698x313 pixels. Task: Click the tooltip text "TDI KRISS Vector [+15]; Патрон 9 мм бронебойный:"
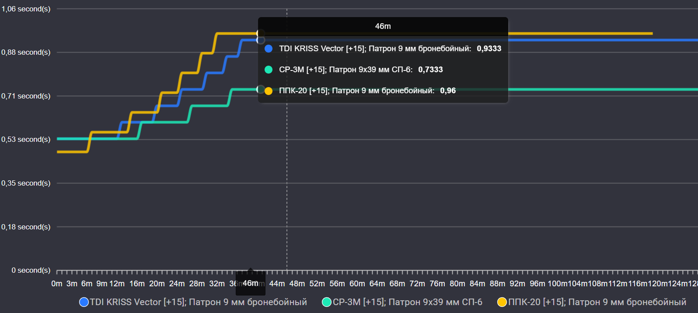tap(375, 49)
